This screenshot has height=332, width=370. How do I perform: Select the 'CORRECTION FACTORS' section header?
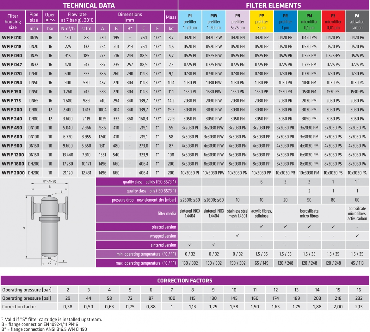[x=185, y=280]
